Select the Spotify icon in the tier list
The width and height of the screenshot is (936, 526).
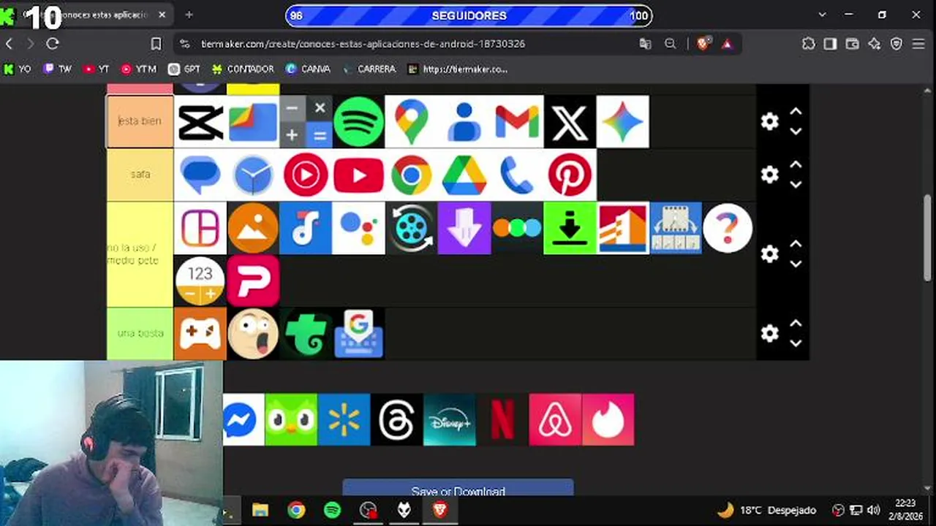(358, 121)
